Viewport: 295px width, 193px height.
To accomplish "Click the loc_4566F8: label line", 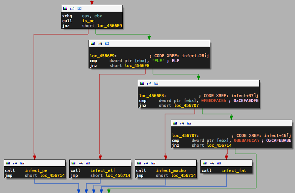I will (x=153, y=96).
